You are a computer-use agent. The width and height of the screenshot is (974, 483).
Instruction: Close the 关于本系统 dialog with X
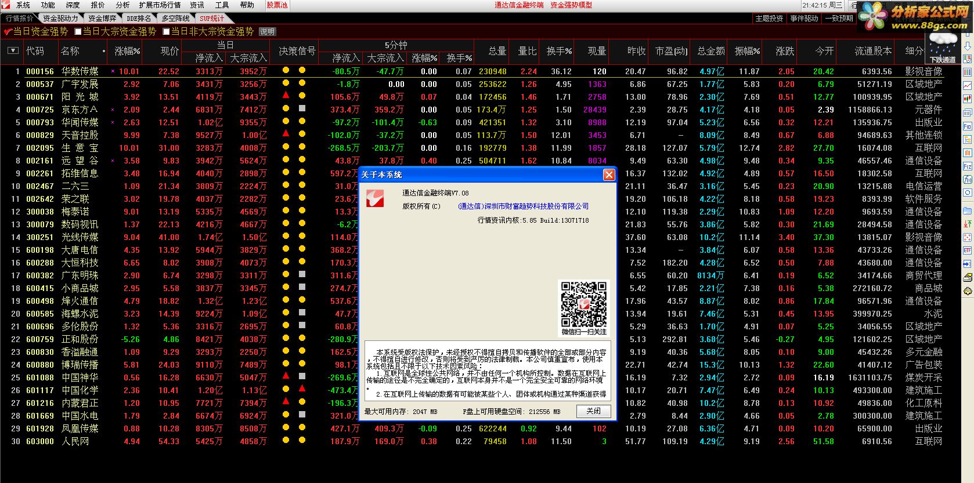(x=609, y=175)
